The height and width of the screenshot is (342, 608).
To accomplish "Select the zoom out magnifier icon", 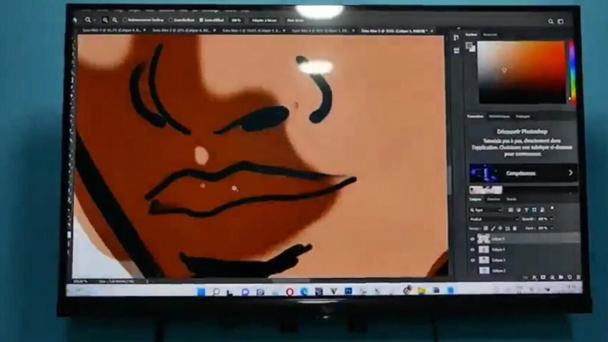I will (115, 20).
